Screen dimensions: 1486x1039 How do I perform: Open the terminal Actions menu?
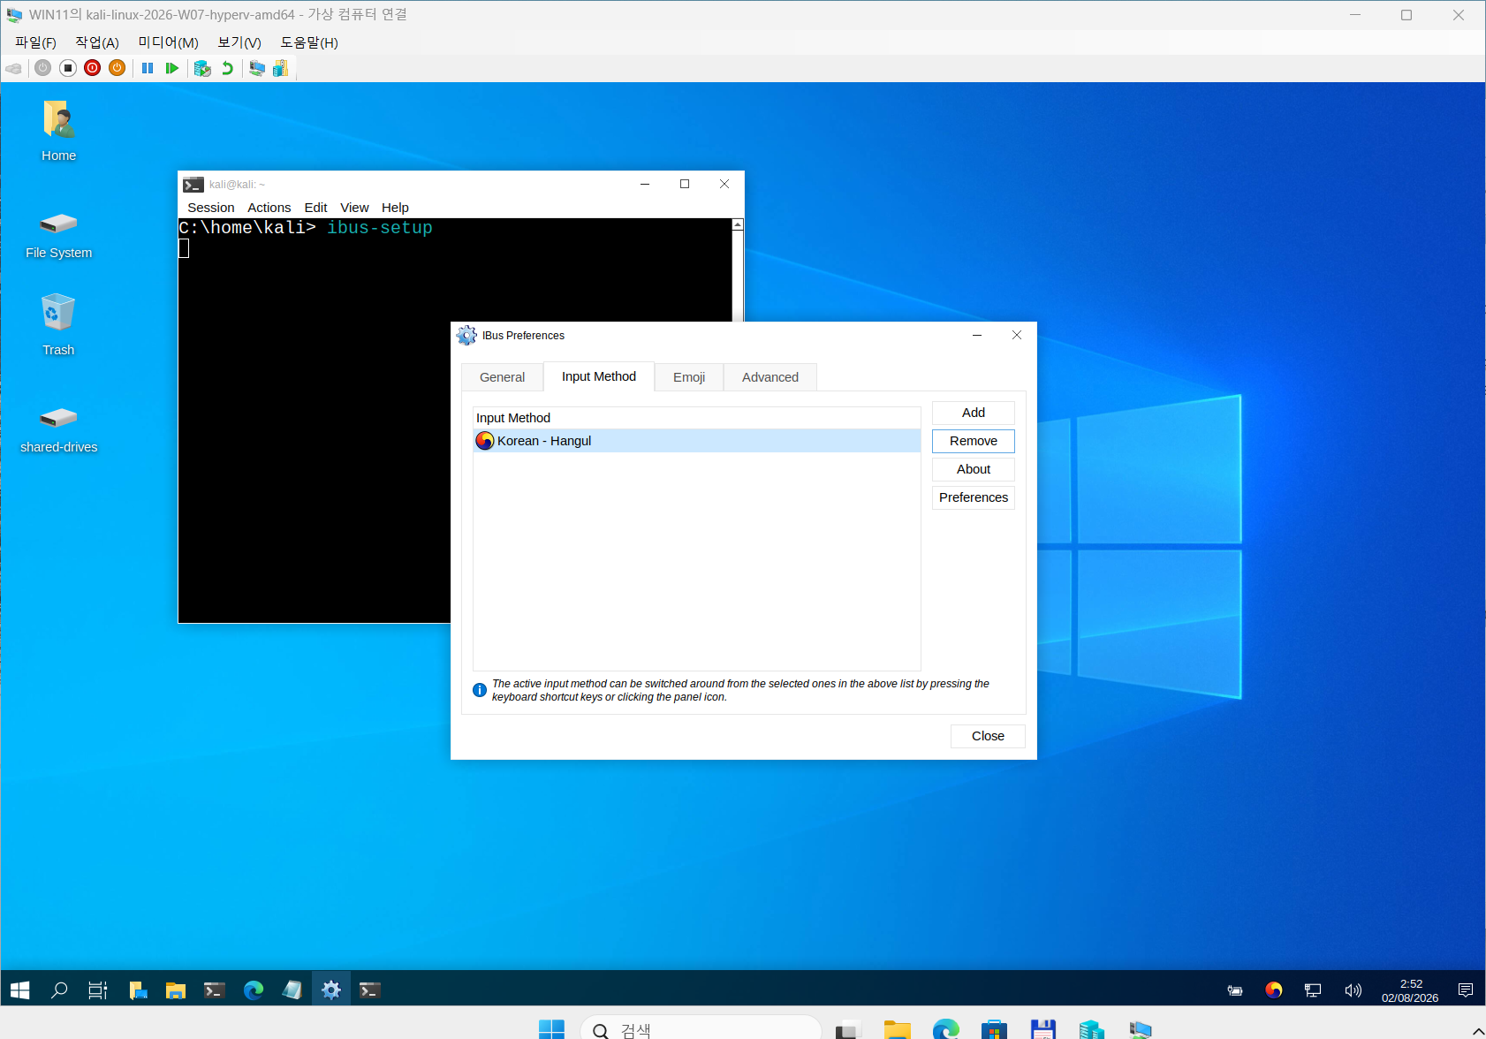(269, 208)
